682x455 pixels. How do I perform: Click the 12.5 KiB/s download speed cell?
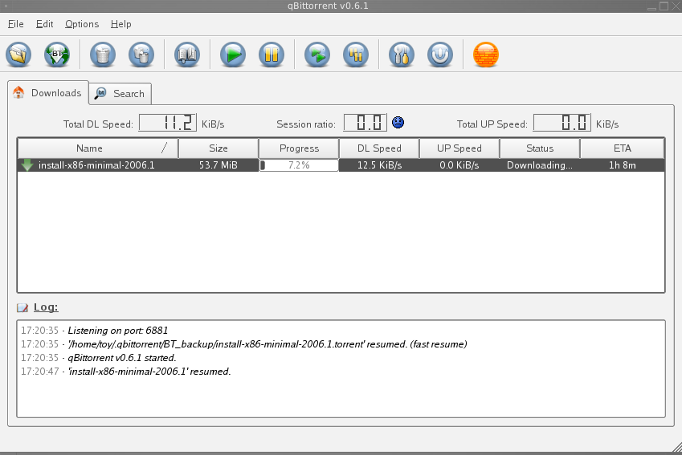379,165
